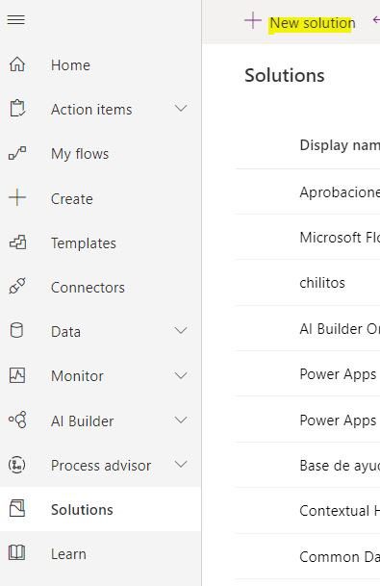The width and height of the screenshot is (380, 586).
Task: Click the New solution button
Action: 313,23
